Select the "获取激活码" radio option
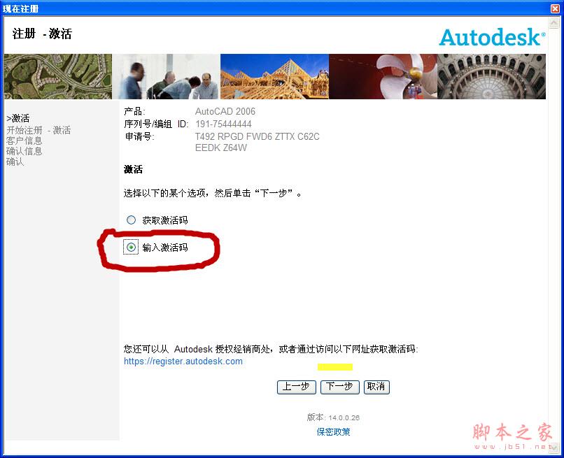The height and width of the screenshot is (458, 564). tap(131, 219)
